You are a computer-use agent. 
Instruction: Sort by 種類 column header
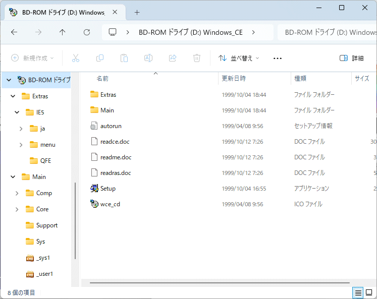tap(300, 79)
